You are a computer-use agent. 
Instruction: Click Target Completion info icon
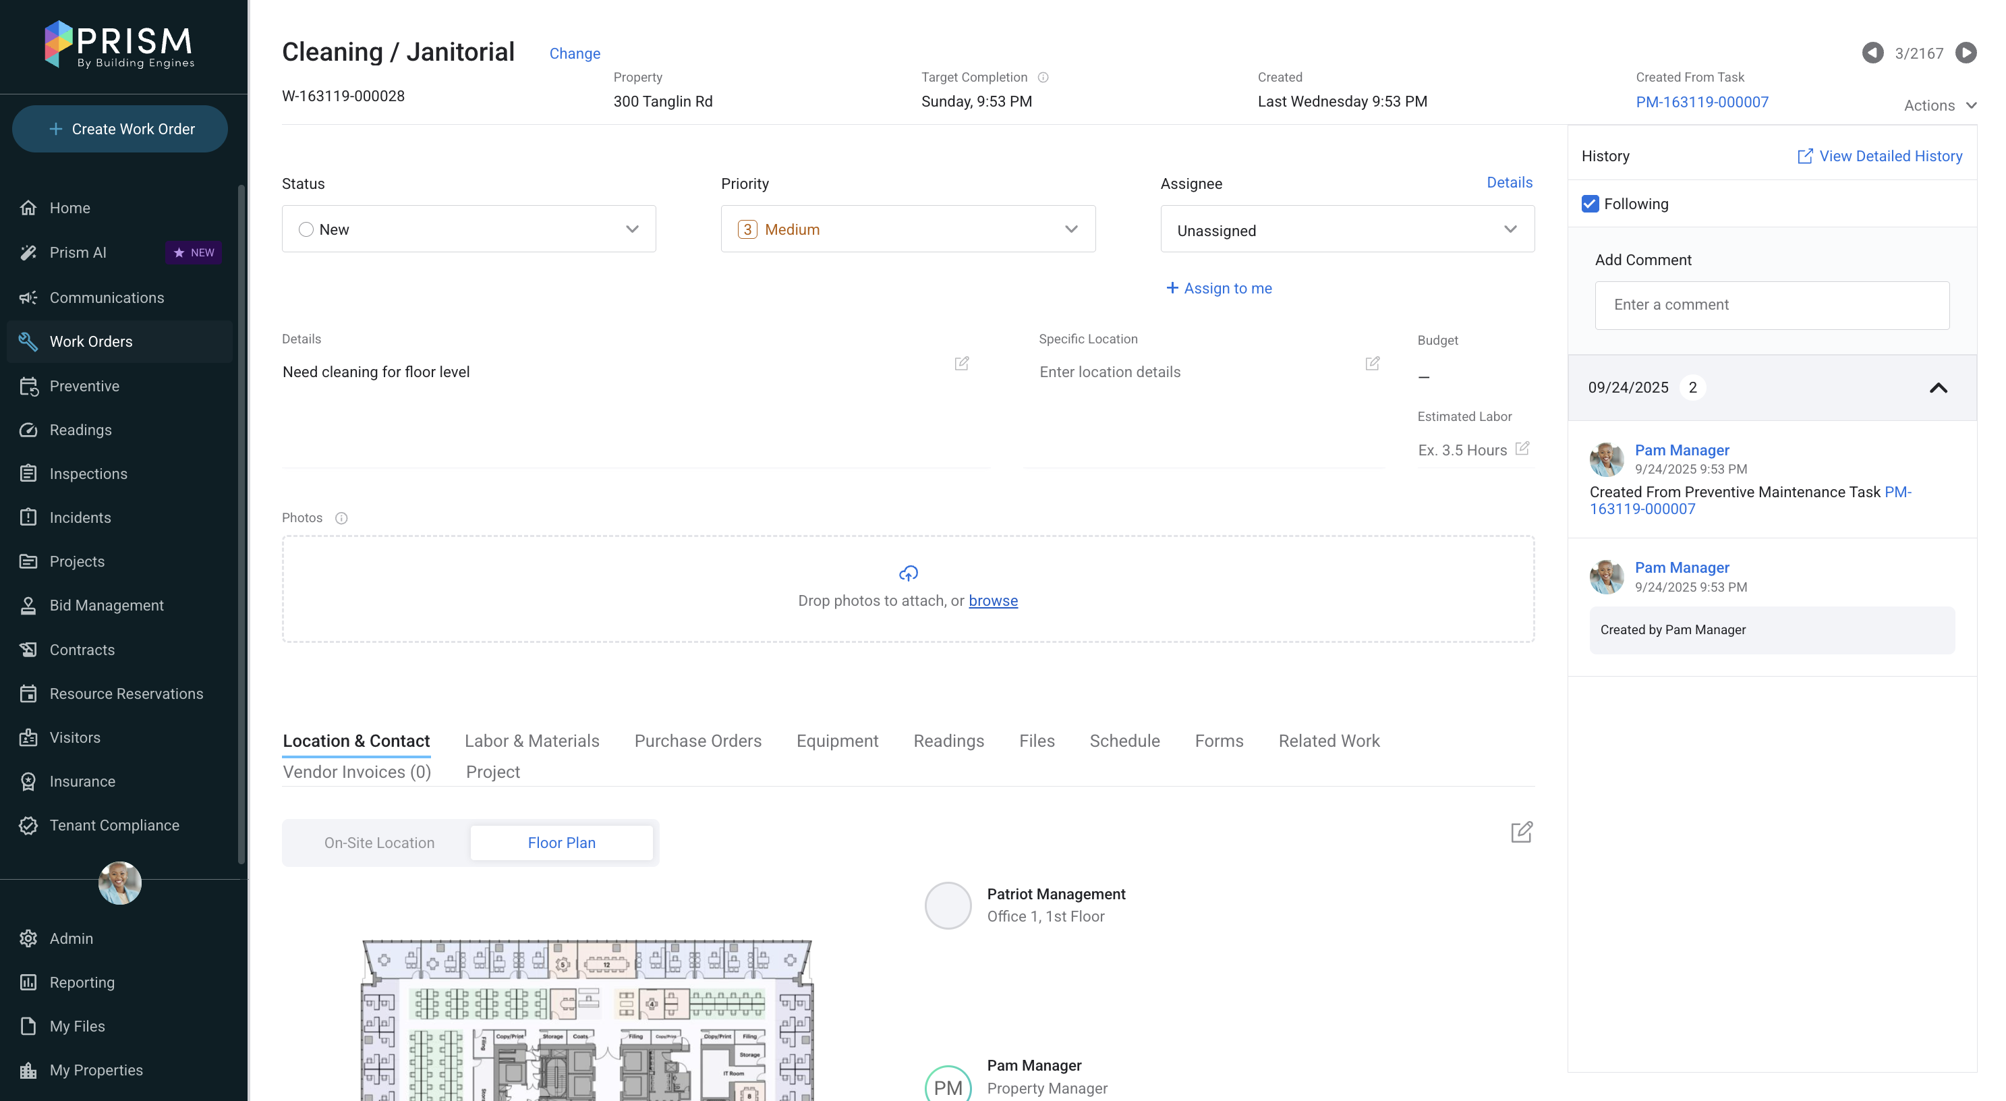coord(1043,77)
